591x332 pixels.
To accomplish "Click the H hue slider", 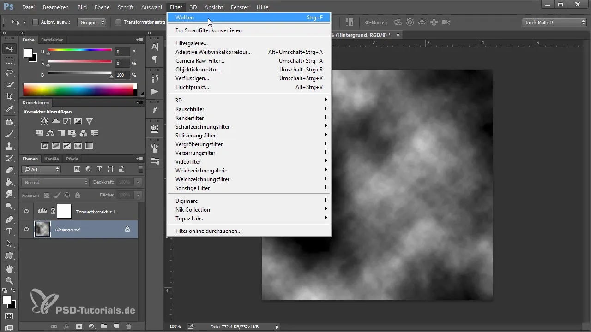I will [79, 50].
